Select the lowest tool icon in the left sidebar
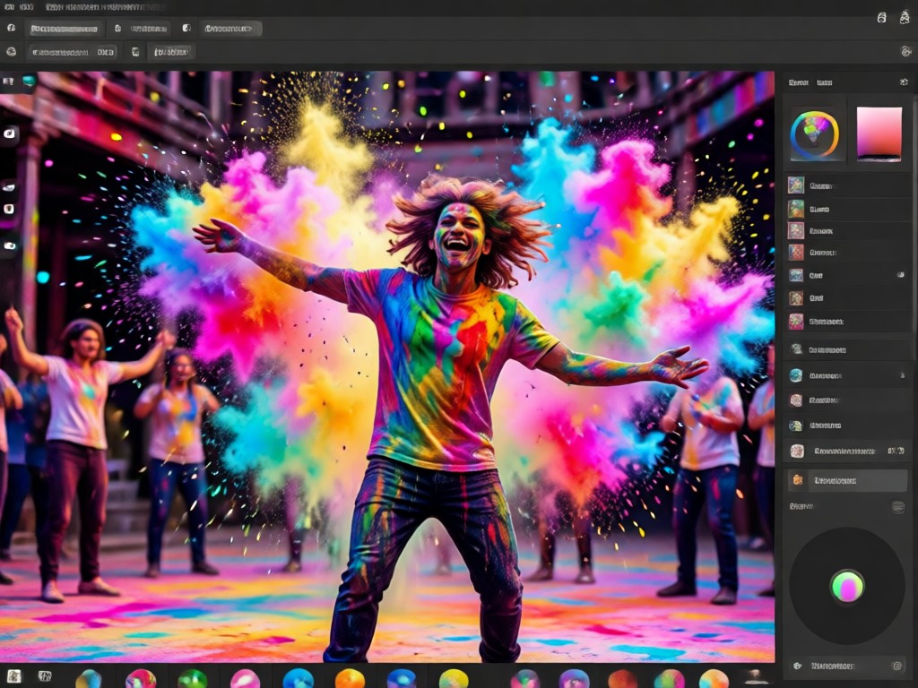 click(10, 245)
